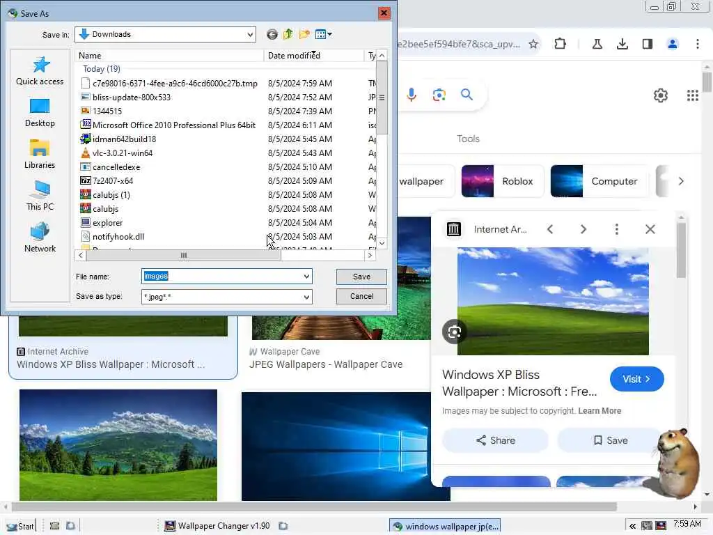This screenshot has width=713, height=535.
Task: Create a new folder in Save As dialog
Action: coord(304,35)
